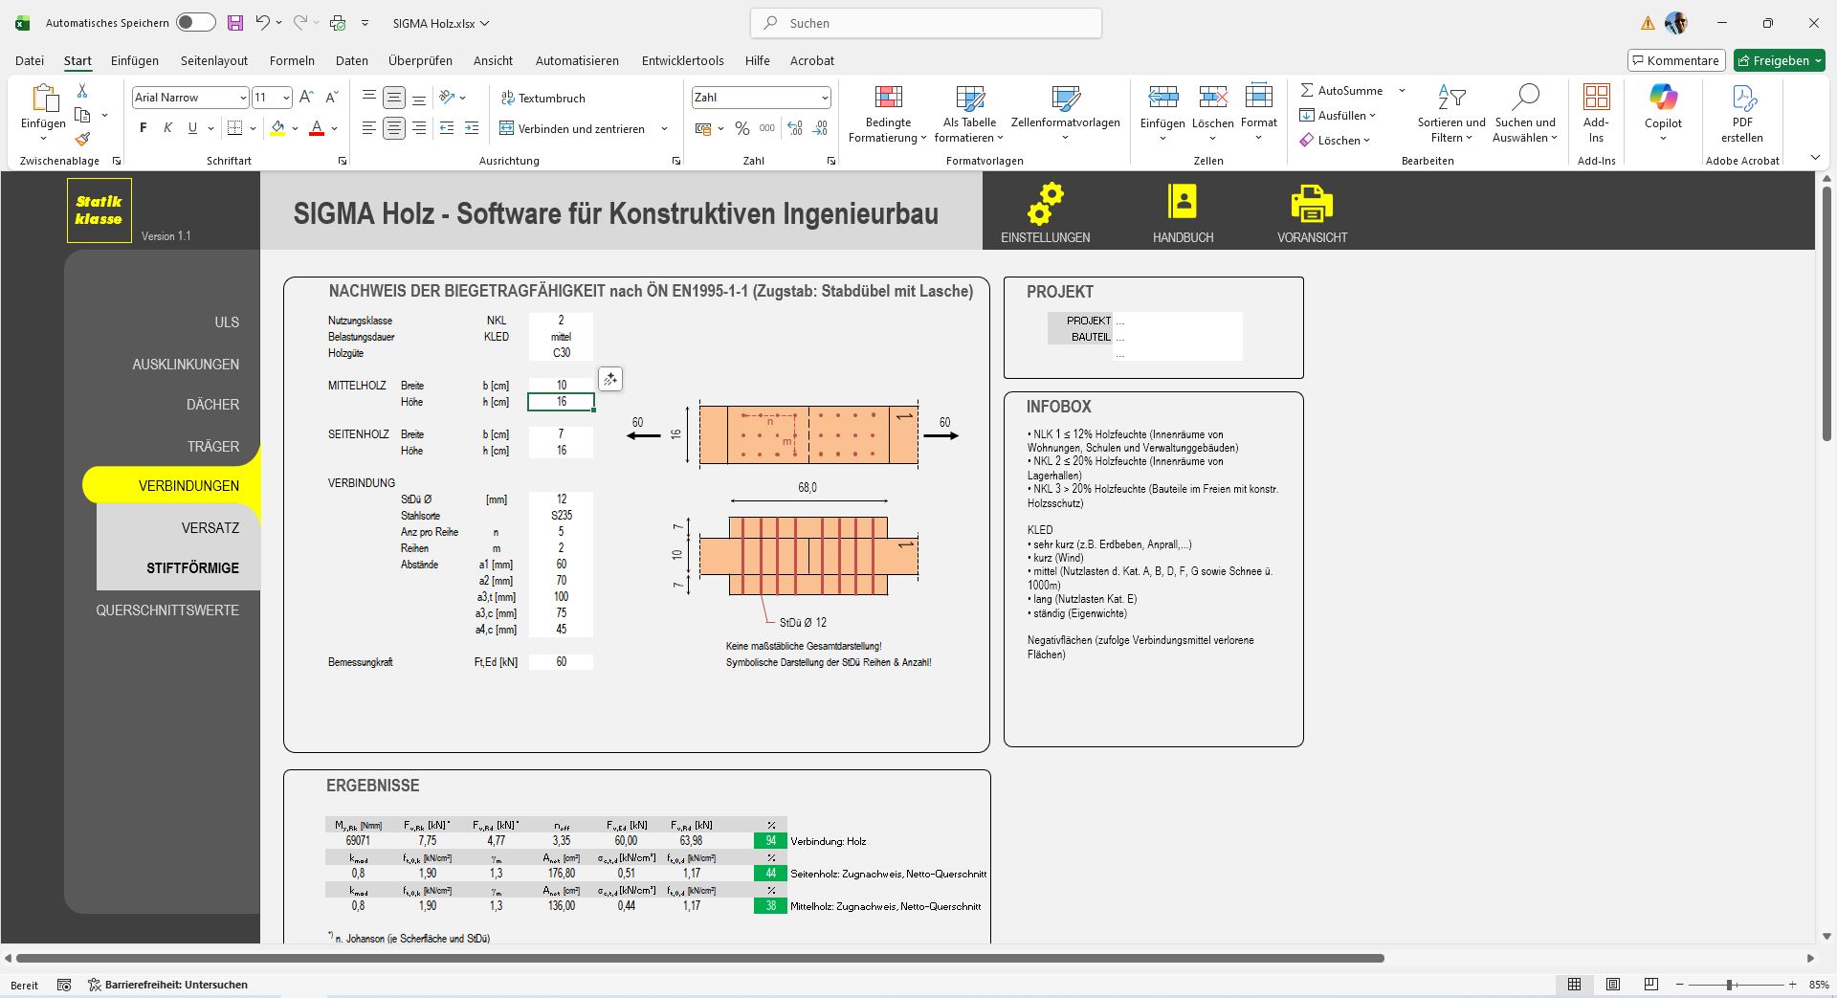Open the HANDBUCH manual icon
This screenshot has height=998, width=1837.
click(1183, 203)
